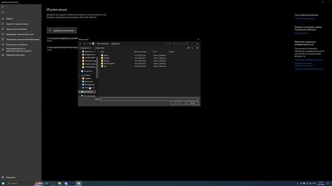Close the folder picker dialog
Image resolution: width=332 pixels, height=186 pixels.
198,39
